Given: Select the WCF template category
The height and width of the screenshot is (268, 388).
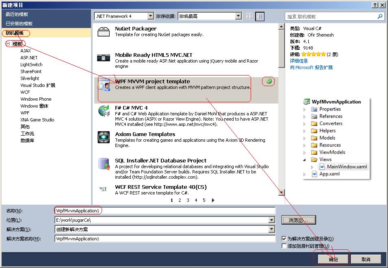Looking at the screenshot, I should click(25, 92).
